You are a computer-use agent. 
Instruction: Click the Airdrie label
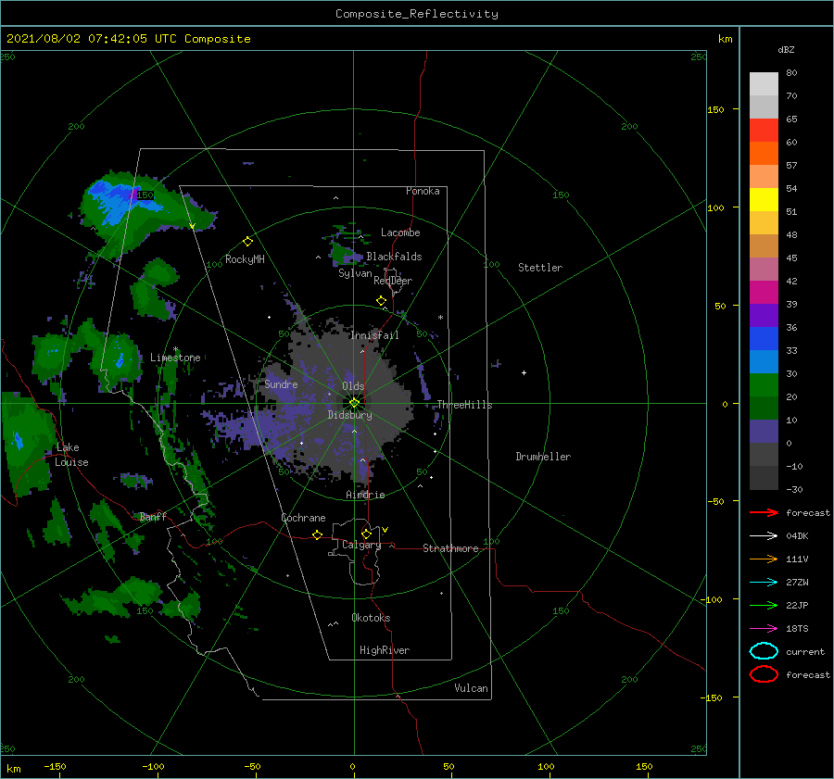coord(365,495)
